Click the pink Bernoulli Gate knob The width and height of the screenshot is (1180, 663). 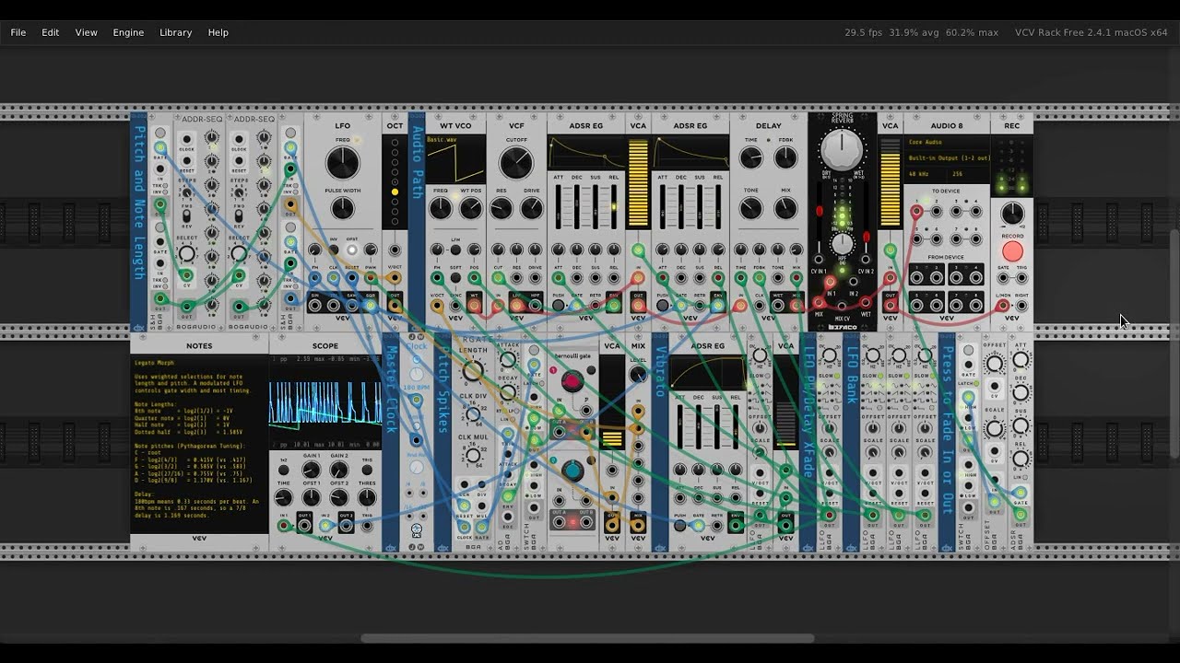coord(572,381)
